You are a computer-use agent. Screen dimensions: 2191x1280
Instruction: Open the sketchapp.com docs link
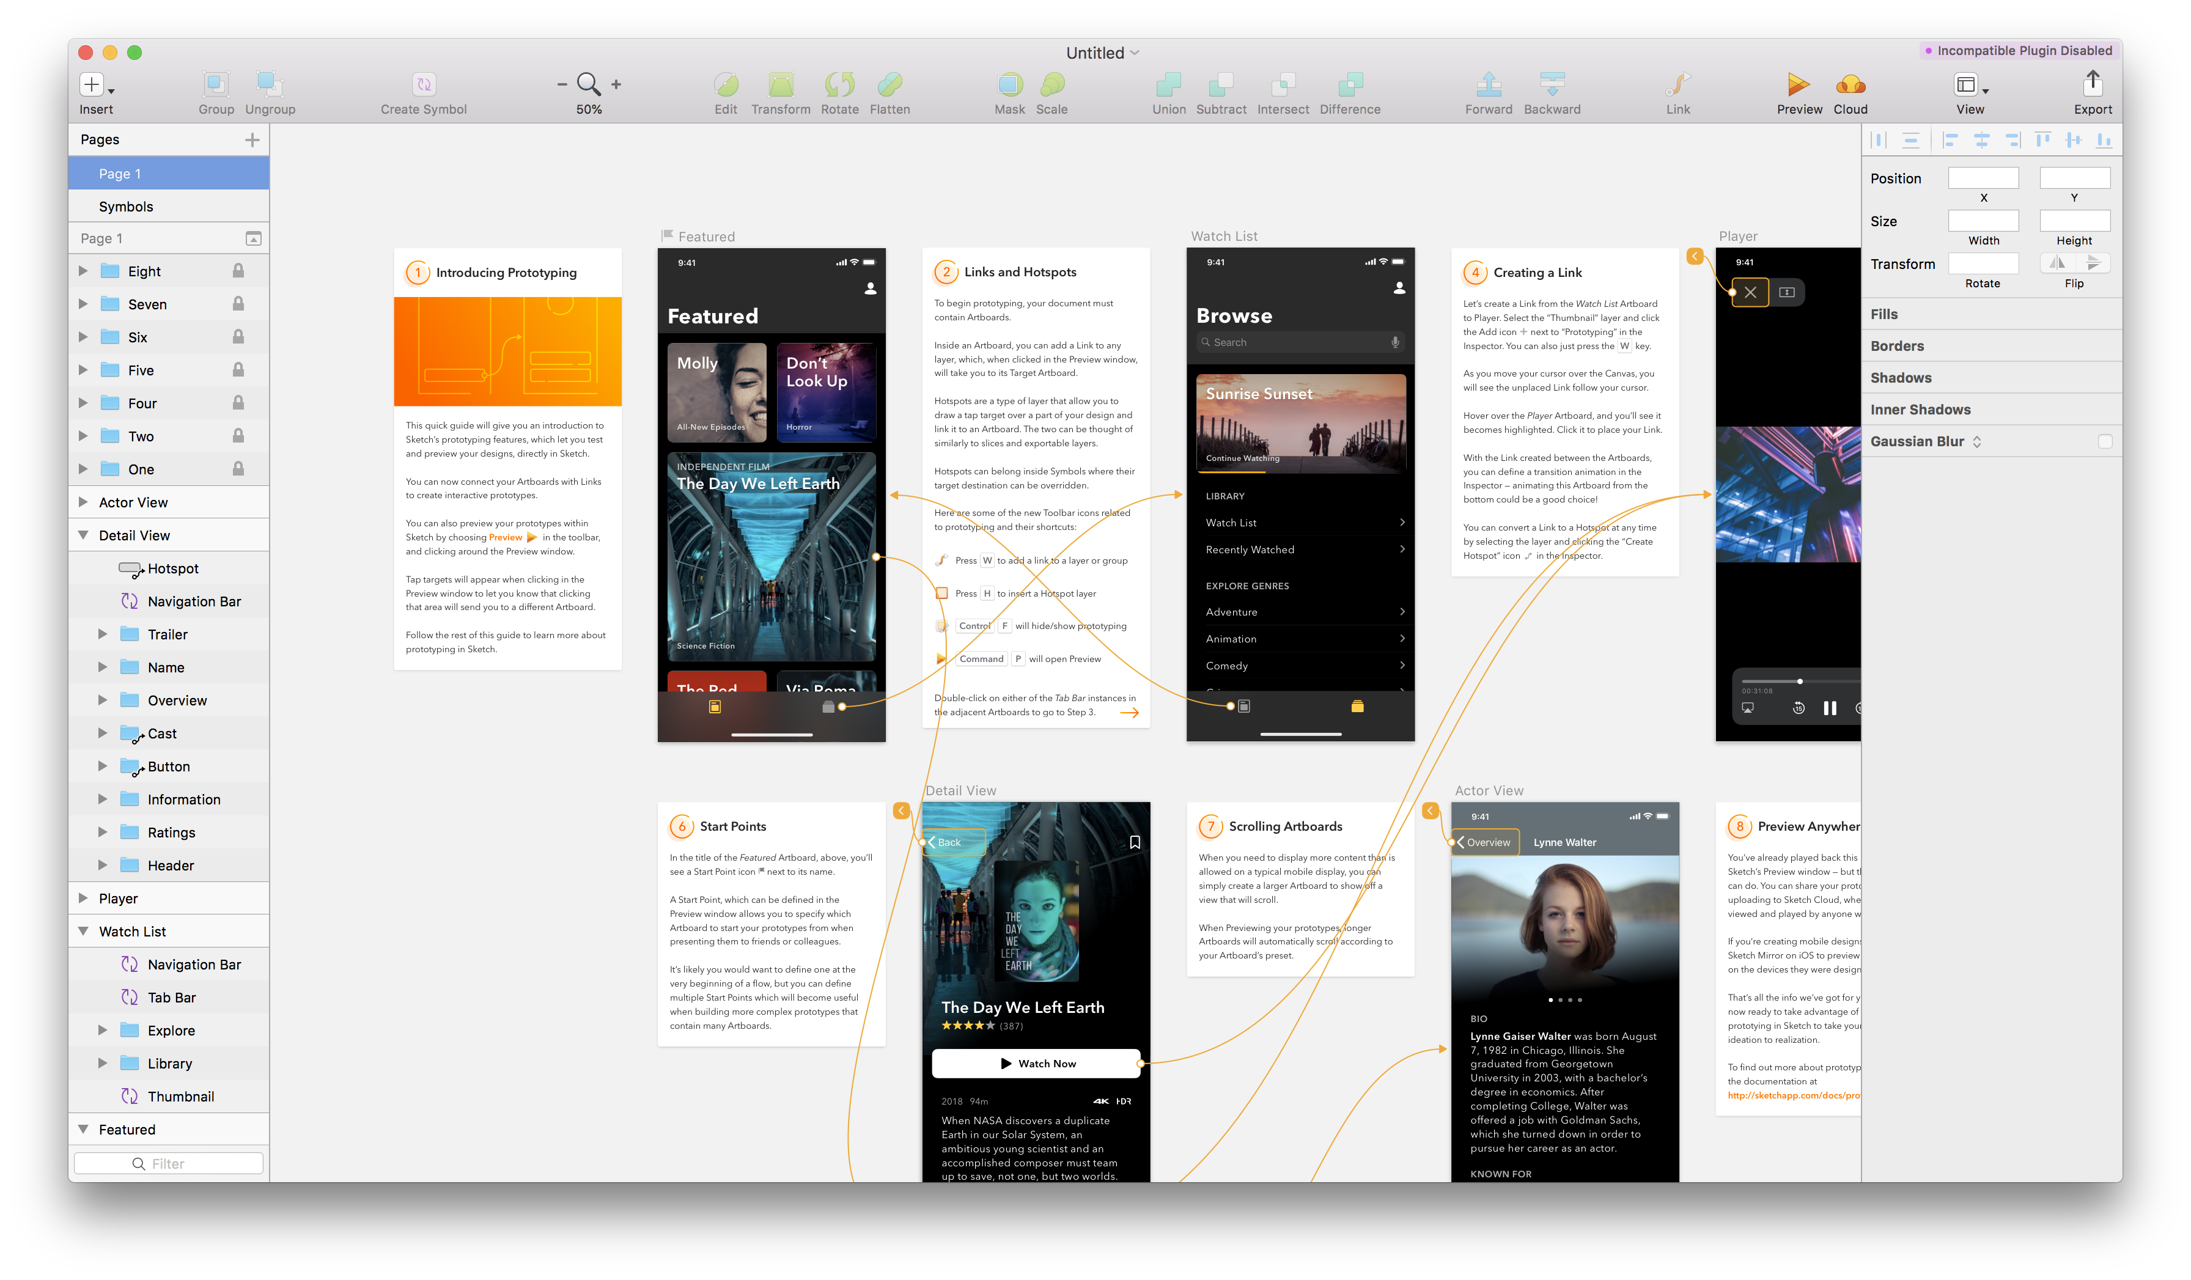pos(1794,1095)
